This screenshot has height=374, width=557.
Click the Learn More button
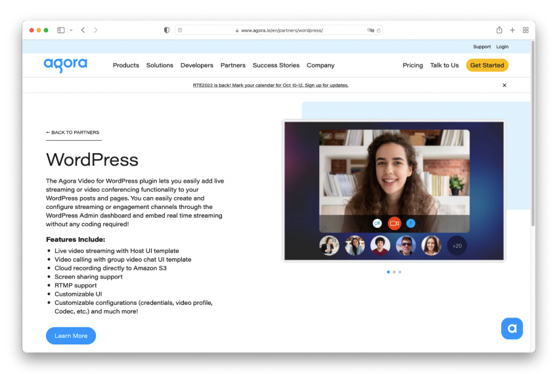71,336
